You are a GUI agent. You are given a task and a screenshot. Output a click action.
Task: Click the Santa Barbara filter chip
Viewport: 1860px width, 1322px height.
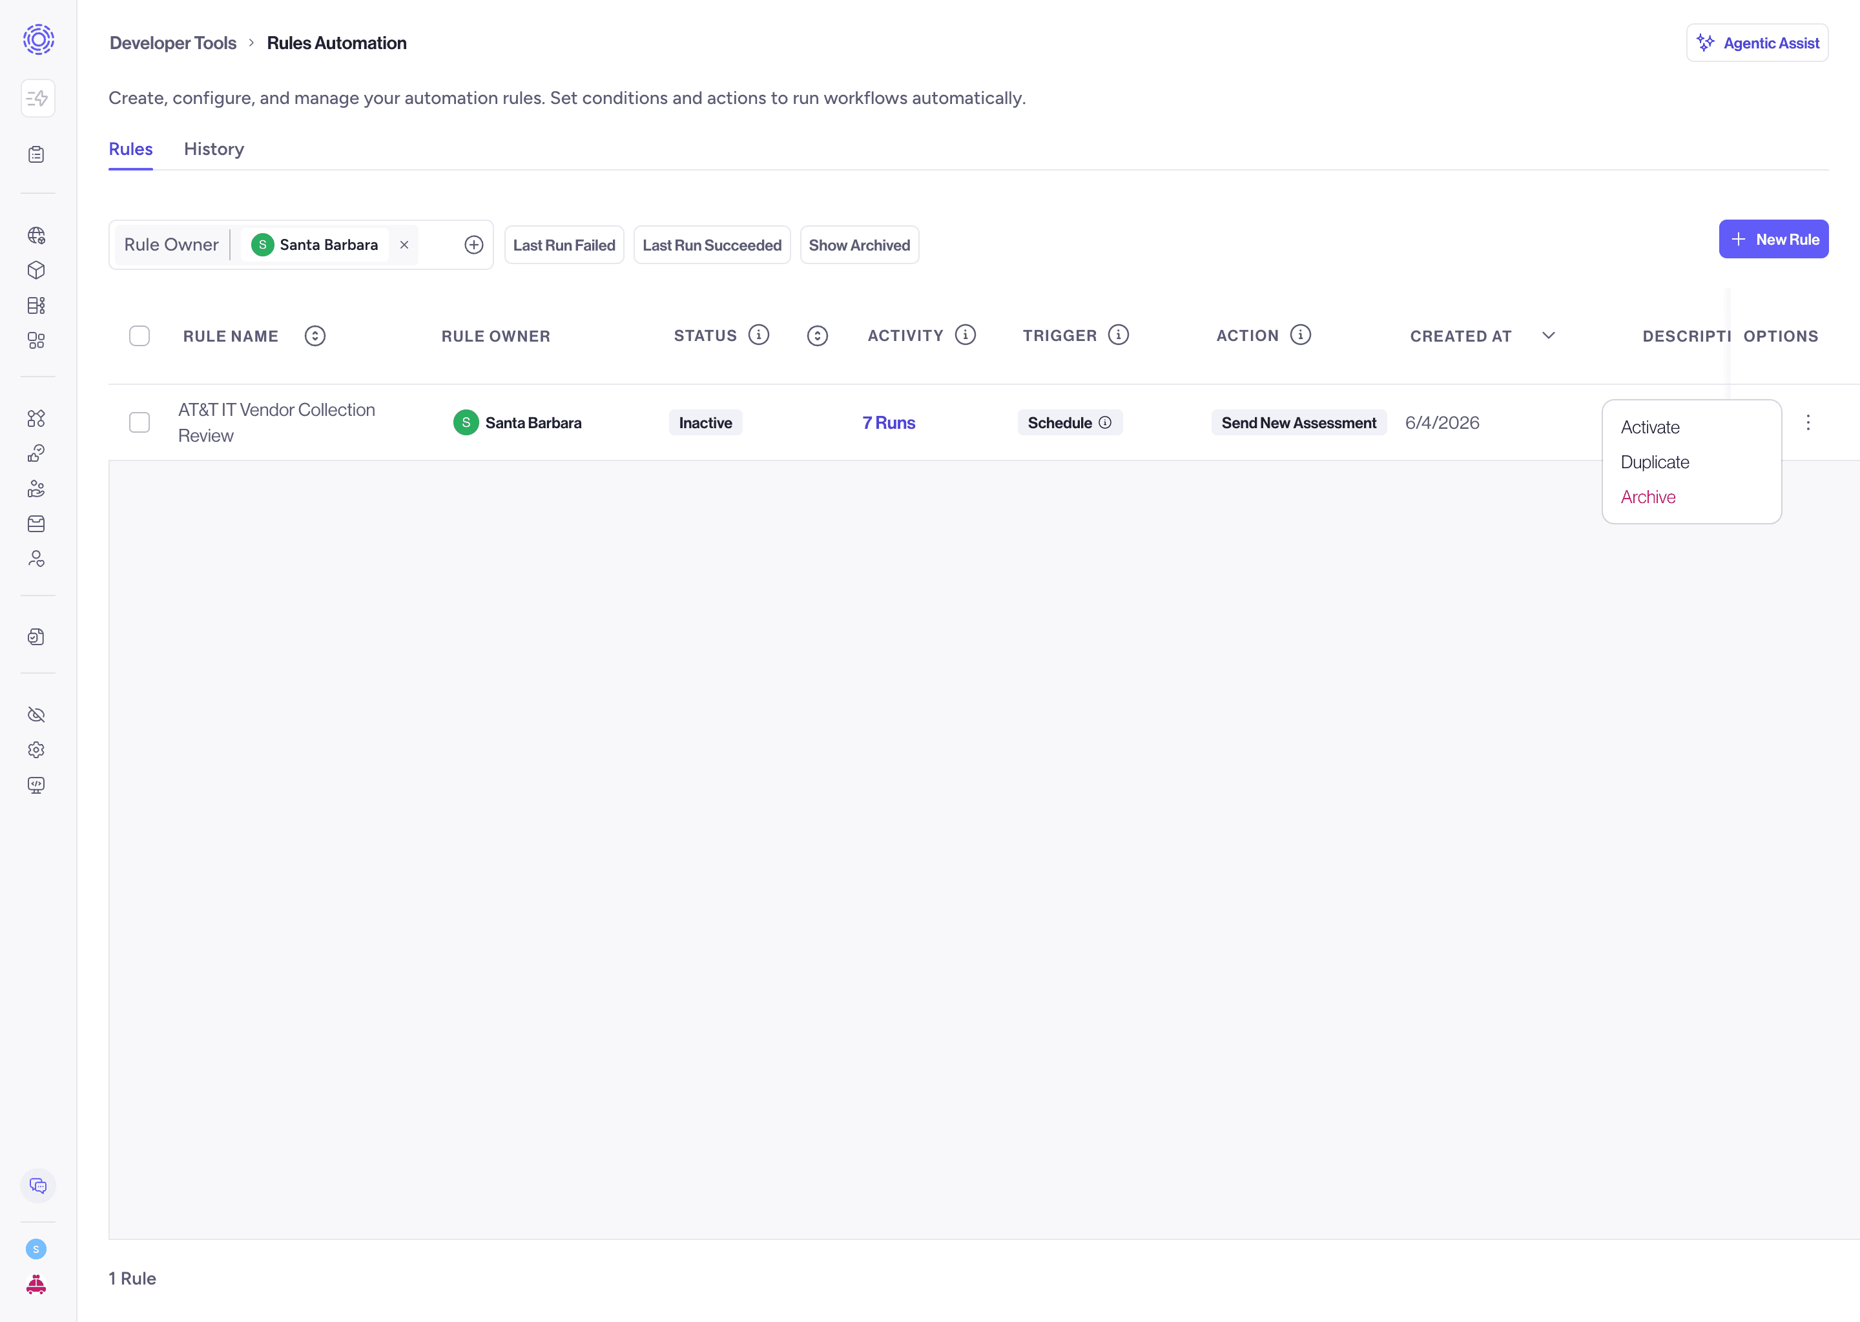pyautogui.click(x=315, y=245)
